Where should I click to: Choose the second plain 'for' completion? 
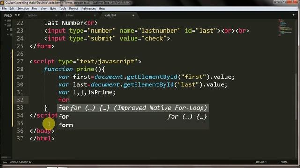pos(133,117)
